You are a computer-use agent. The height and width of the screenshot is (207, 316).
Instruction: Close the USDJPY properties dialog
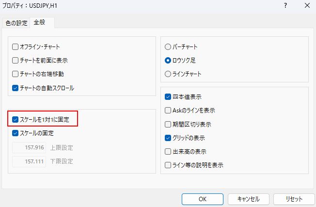click(x=307, y=6)
